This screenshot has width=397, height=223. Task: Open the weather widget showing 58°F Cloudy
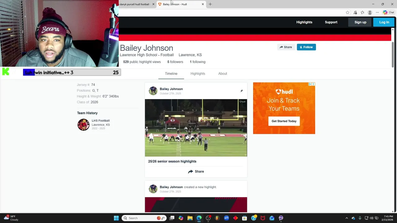pyautogui.click(x=11, y=218)
